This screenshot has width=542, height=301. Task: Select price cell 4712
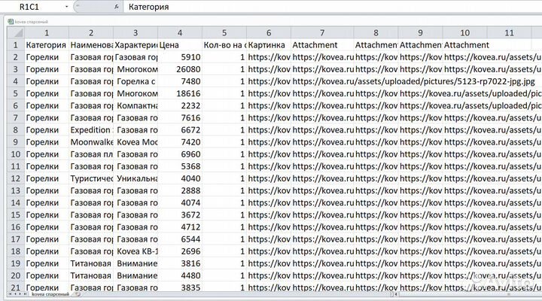(180, 227)
